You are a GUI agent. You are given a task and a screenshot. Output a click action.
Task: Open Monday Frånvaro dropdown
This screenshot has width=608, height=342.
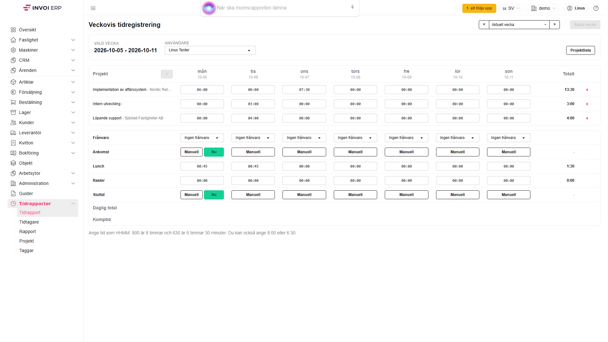coord(202,138)
